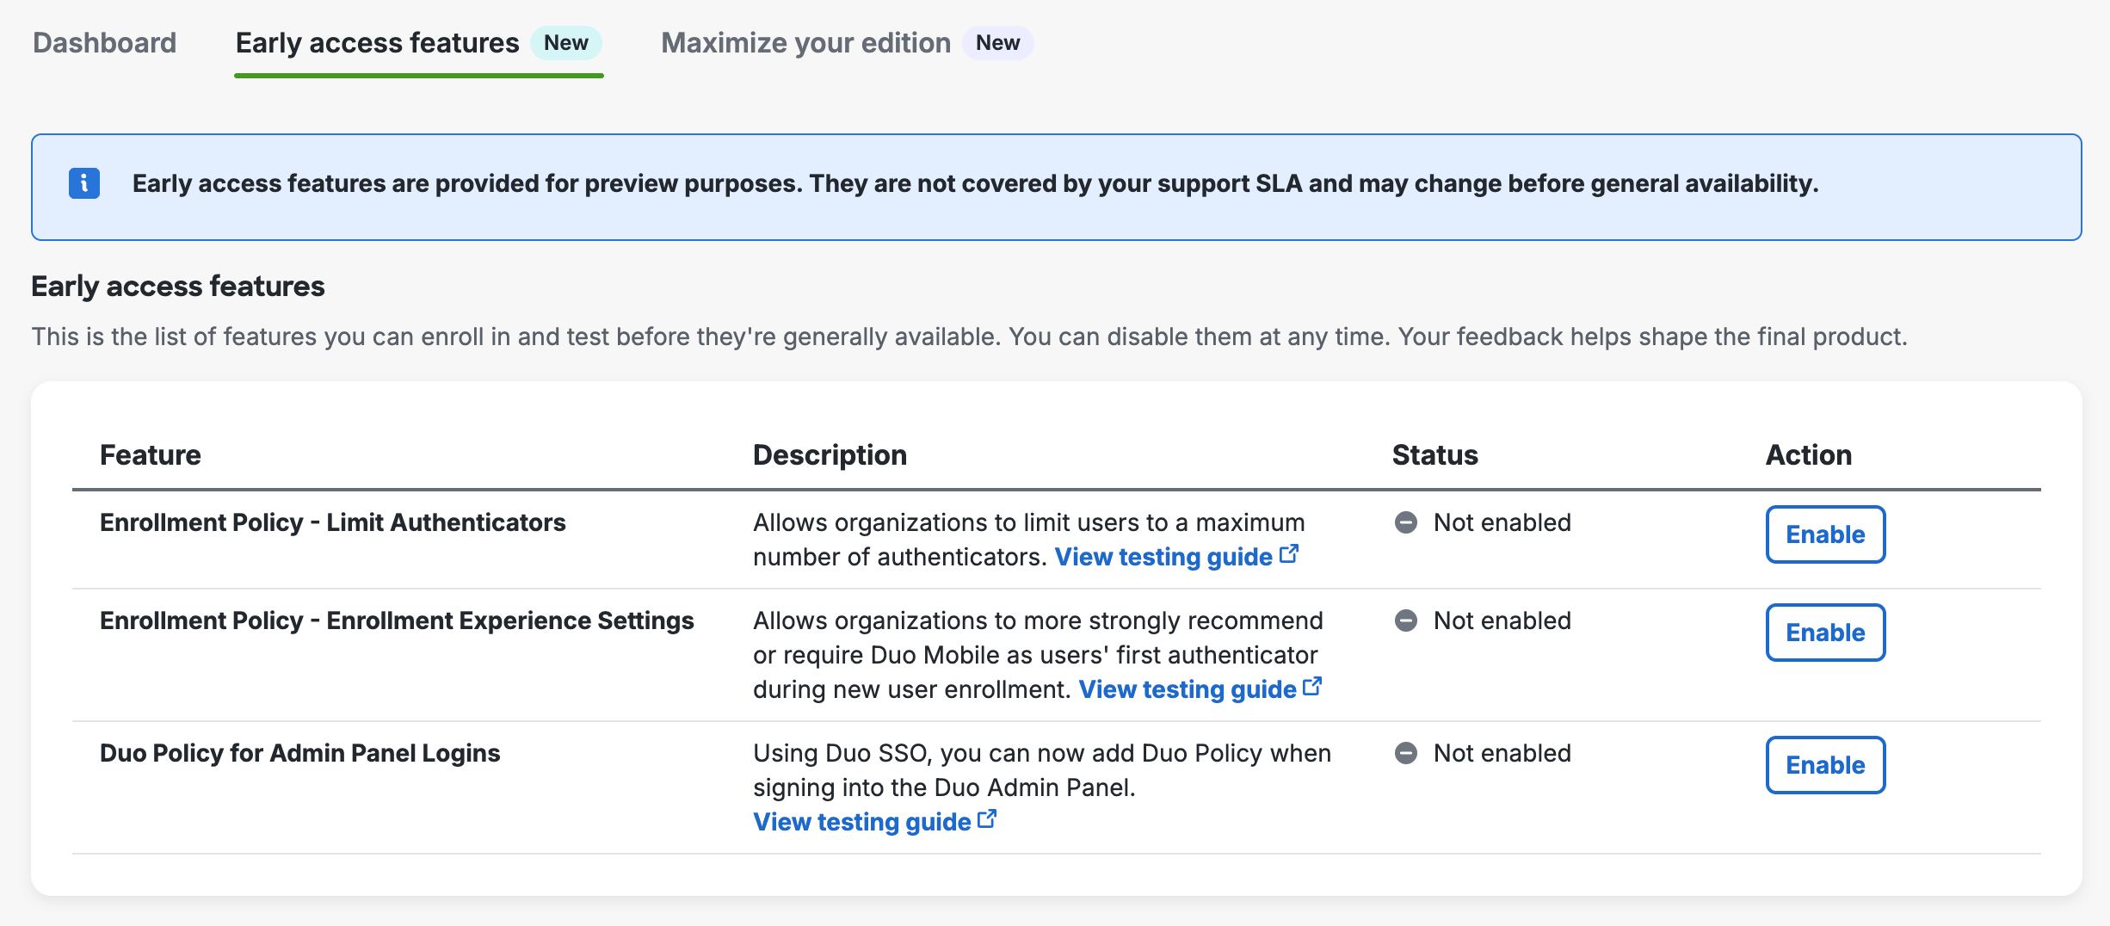The width and height of the screenshot is (2110, 926).
Task: Click 'Not enabled' status text for Admin Panel Logins
Action: (1502, 753)
